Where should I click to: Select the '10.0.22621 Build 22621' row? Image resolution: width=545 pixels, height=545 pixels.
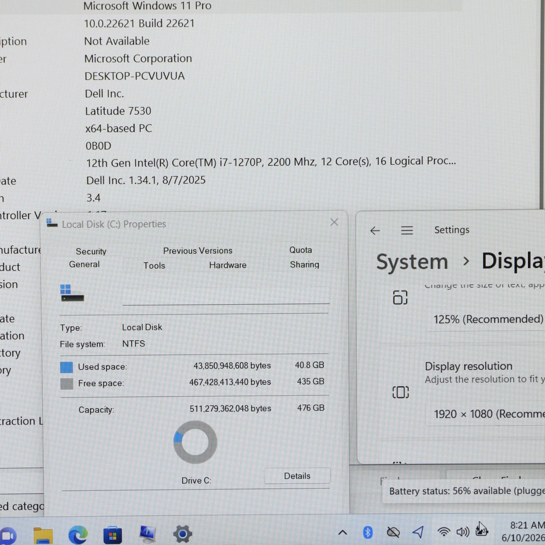click(x=139, y=24)
